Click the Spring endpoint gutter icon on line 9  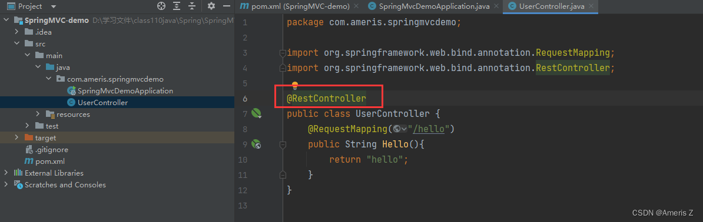pyautogui.click(x=256, y=144)
